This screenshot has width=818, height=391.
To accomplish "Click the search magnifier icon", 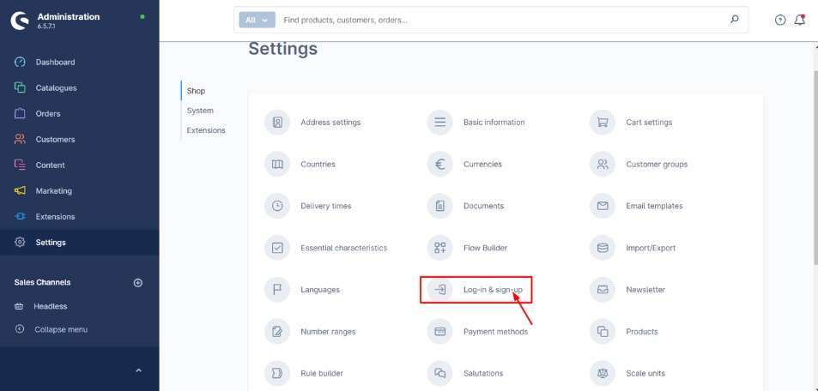I will click(x=734, y=19).
